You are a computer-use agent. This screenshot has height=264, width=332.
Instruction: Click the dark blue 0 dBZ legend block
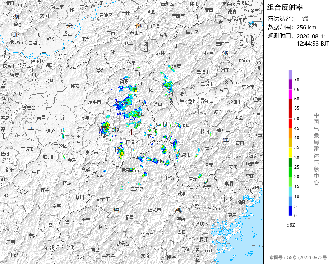tap(290, 211)
